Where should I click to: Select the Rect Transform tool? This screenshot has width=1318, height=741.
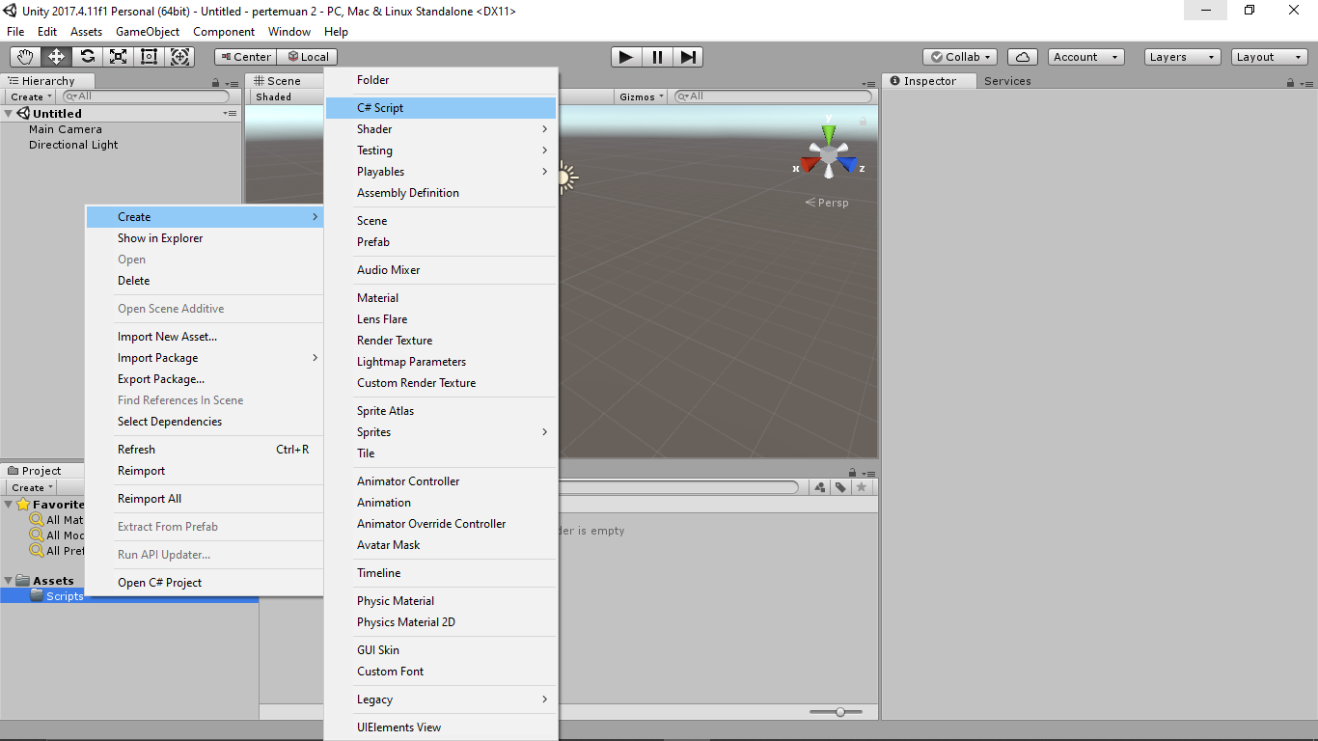point(150,57)
